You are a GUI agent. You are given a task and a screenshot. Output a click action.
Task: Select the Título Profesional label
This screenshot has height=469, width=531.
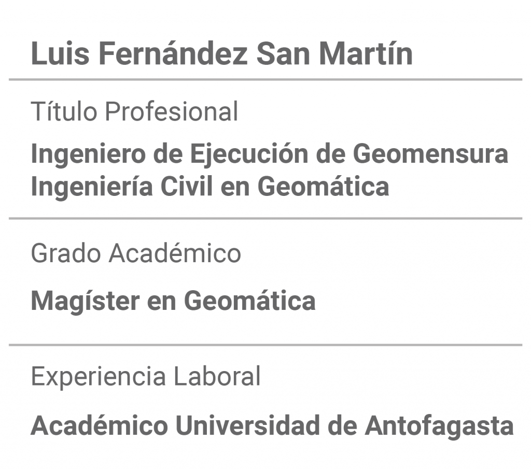point(134,111)
